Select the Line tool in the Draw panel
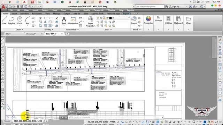The height and width of the screenshot is (125, 223). 4,20
